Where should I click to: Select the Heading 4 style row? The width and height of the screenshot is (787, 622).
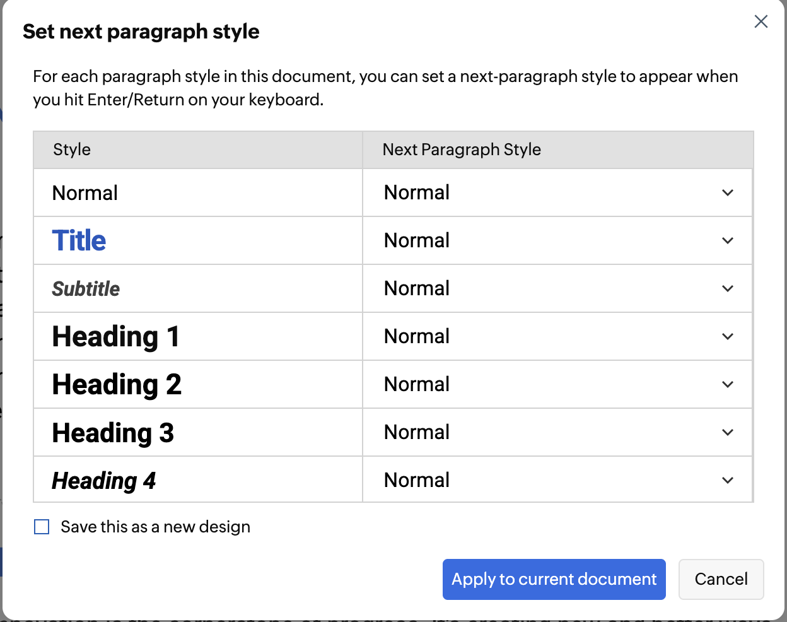click(x=104, y=481)
